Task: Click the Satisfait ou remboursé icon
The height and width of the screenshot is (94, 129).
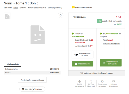Action: [x=79, y=81]
